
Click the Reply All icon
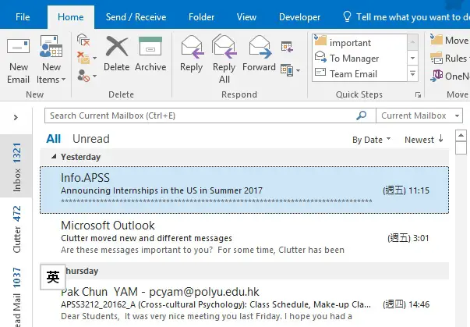224,59
